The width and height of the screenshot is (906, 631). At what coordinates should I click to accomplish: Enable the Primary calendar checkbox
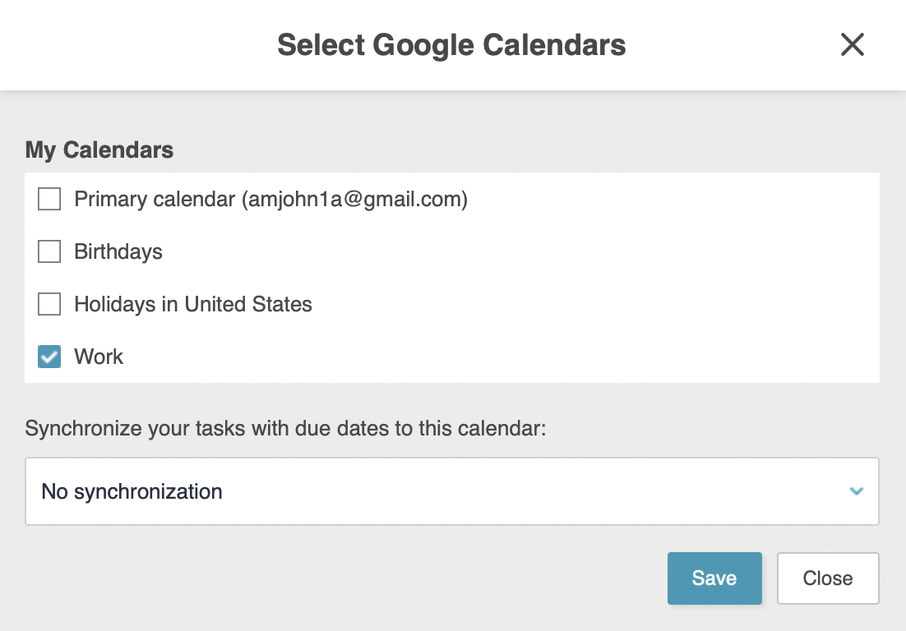pyautogui.click(x=49, y=199)
